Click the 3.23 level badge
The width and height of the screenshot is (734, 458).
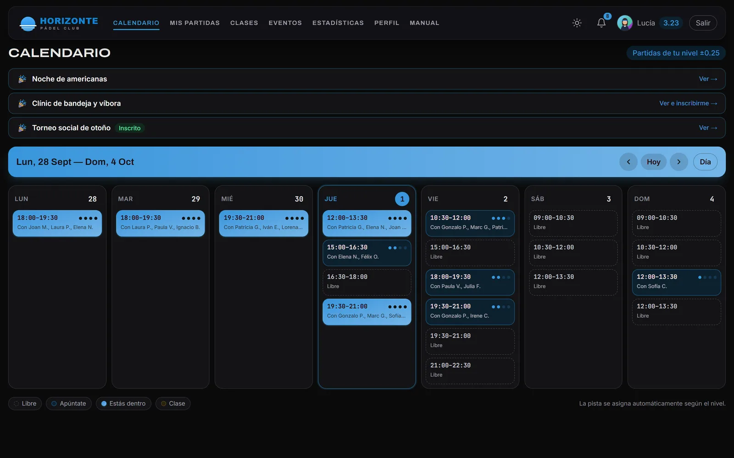point(671,23)
